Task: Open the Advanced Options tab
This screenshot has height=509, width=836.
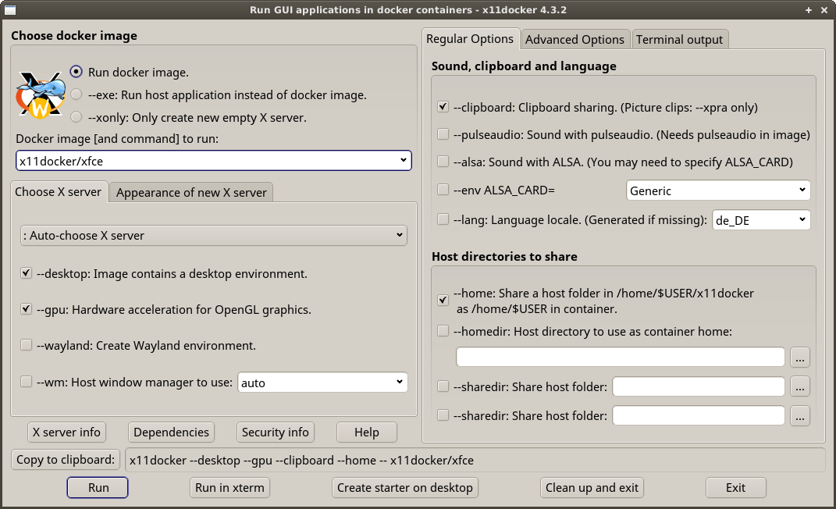Action: (x=575, y=40)
